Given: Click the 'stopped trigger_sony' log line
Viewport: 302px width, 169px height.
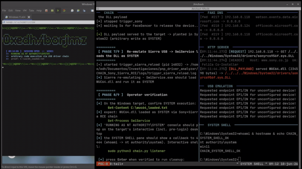Looking at the screenshot, I should [119, 21].
